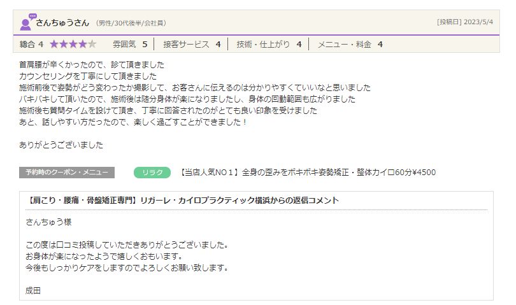The image size is (516, 305).
Task: Select coupon text 【当店人気NO１】全身の歪みをボキボキ姿勢矯正
Action: tap(264, 173)
